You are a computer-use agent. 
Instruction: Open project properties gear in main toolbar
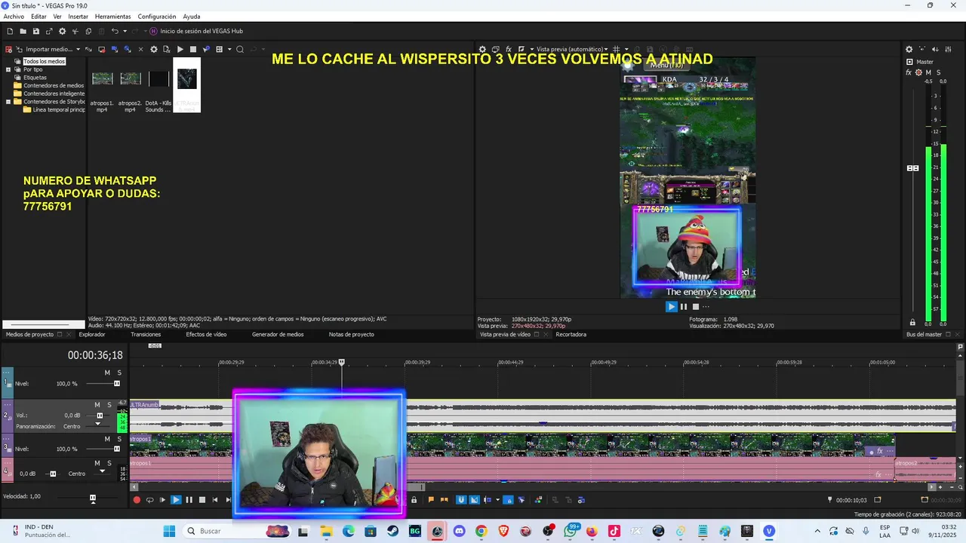pyautogui.click(x=62, y=31)
